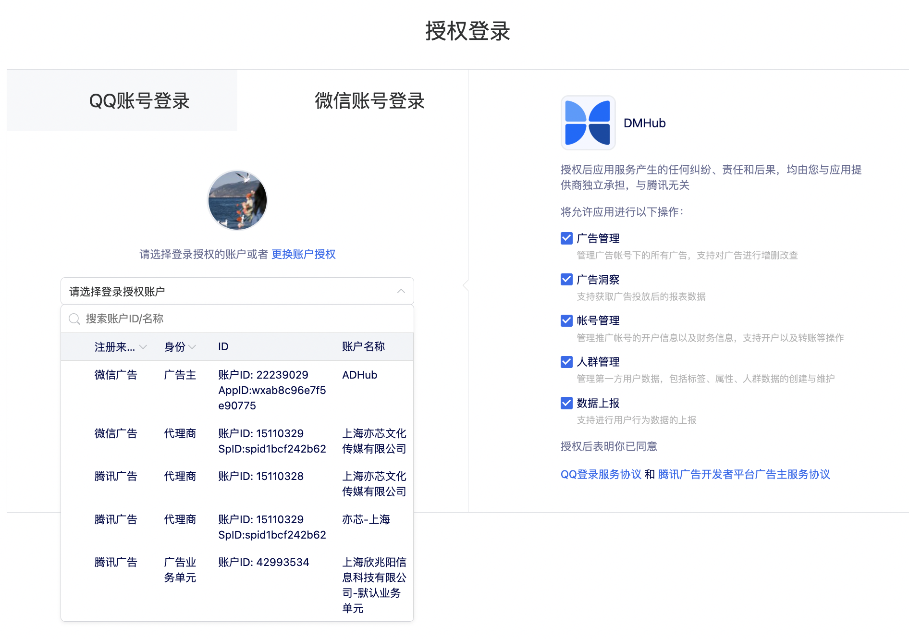This screenshot has height=639, width=909.
Task: Switch to the QQ账号登录 tab
Action: coord(123,100)
